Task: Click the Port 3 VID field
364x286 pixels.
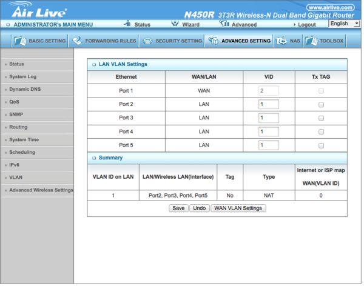Action: tap(269, 118)
